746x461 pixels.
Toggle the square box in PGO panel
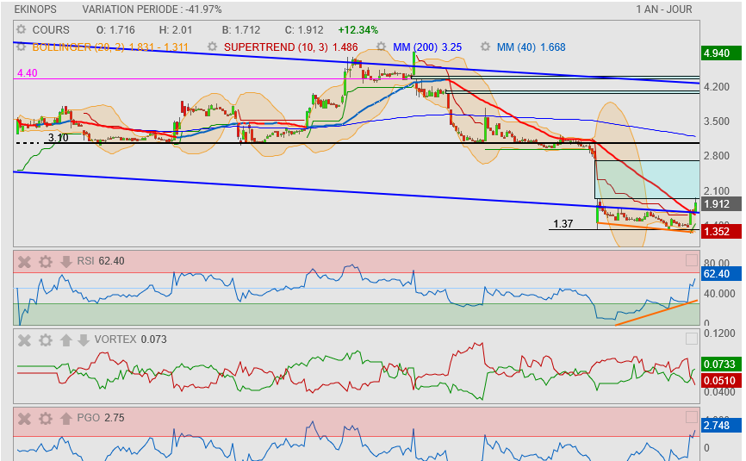(x=691, y=417)
